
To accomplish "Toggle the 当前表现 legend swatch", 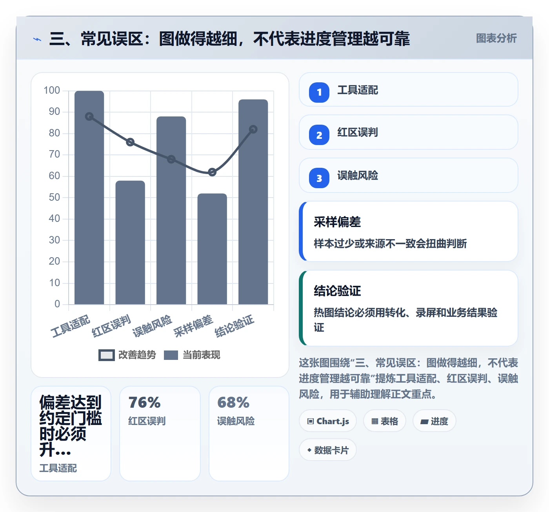I will point(171,355).
